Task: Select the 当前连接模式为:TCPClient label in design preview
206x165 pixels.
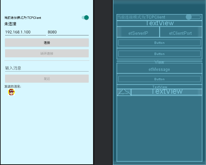Action: click(23, 18)
